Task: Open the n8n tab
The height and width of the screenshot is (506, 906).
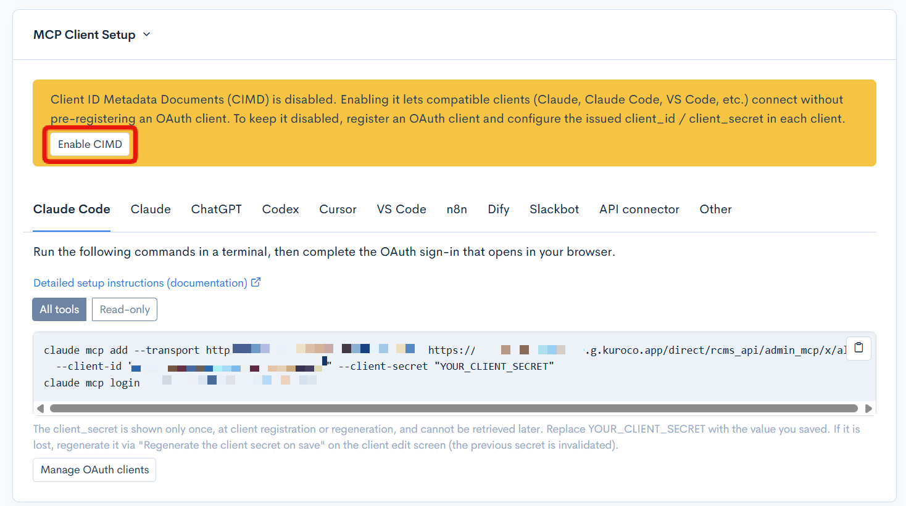Action: (457, 210)
